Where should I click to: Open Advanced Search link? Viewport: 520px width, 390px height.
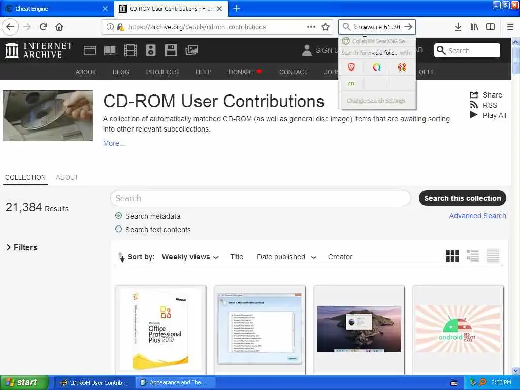(x=477, y=216)
